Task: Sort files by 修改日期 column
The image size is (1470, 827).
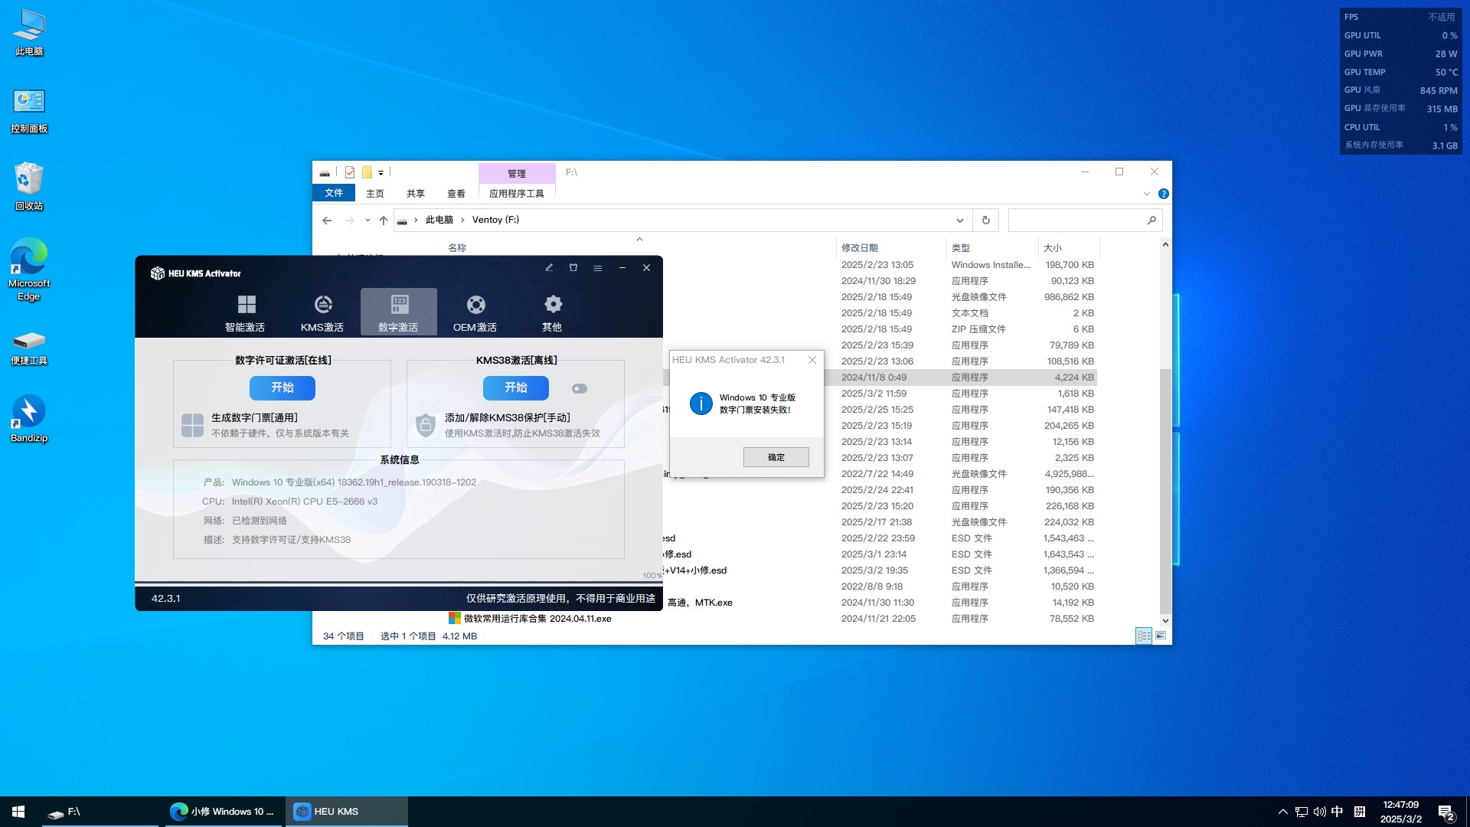Action: point(860,248)
